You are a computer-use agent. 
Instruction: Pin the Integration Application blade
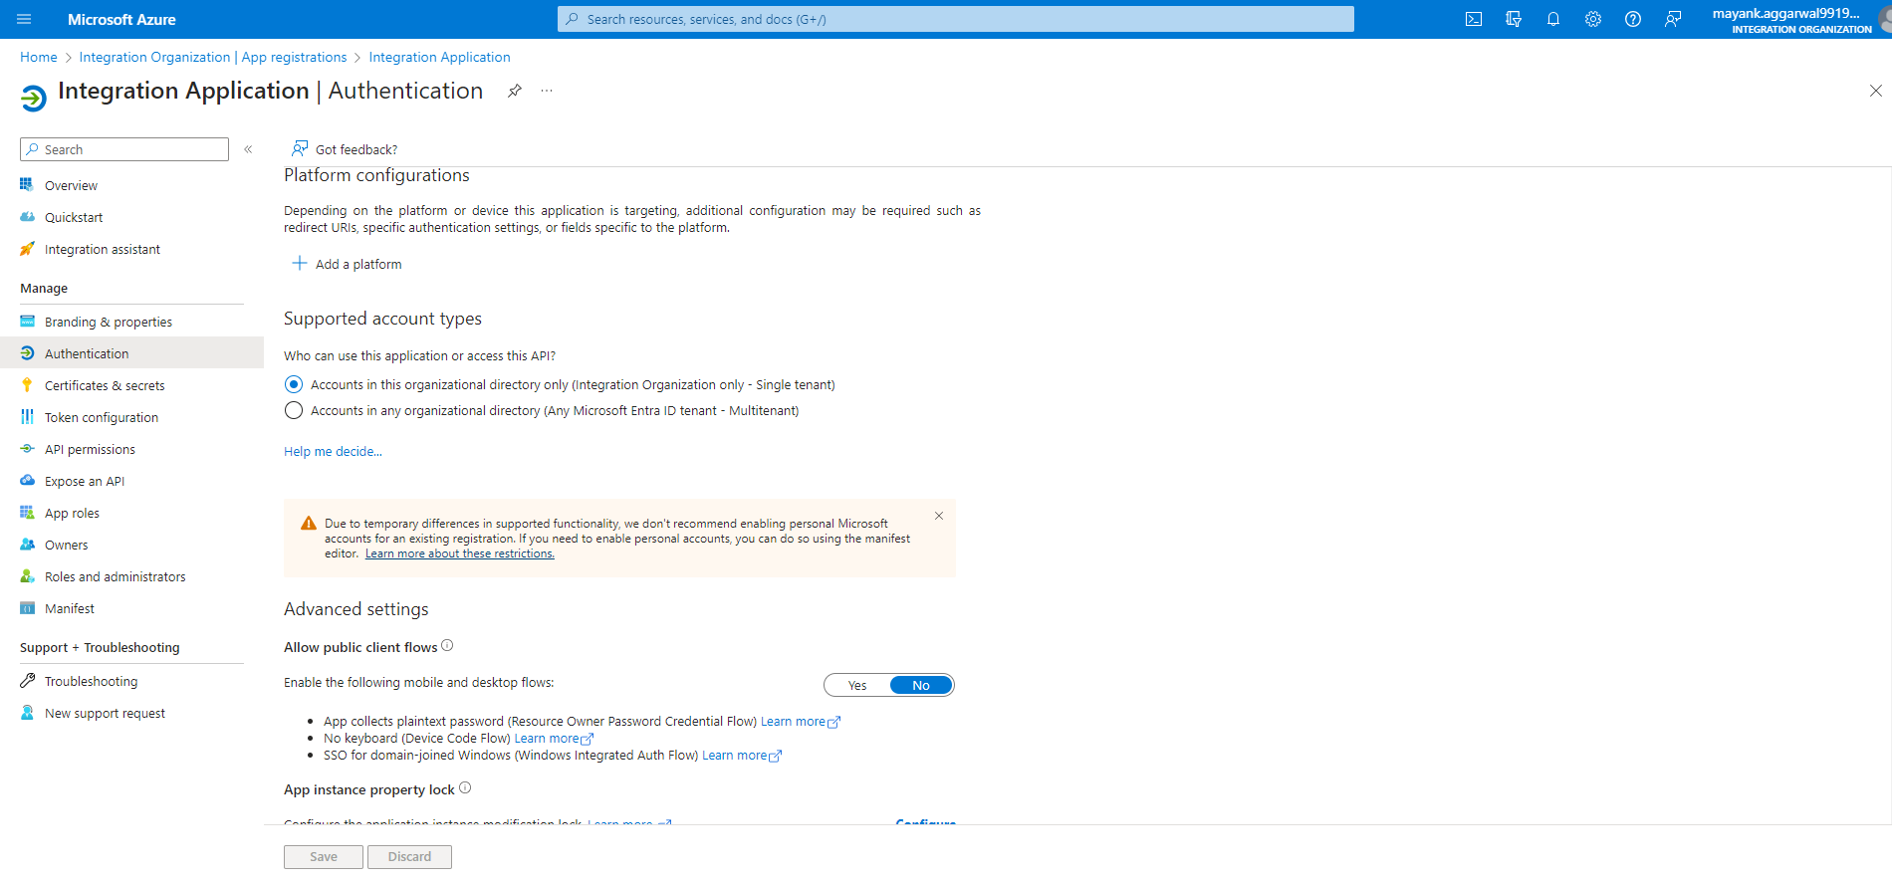pos(515,91)
